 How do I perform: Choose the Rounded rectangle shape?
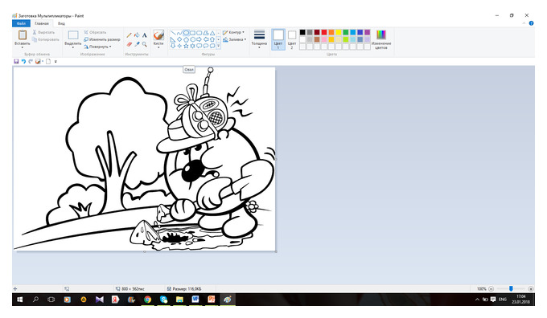(x=199, y=33)
